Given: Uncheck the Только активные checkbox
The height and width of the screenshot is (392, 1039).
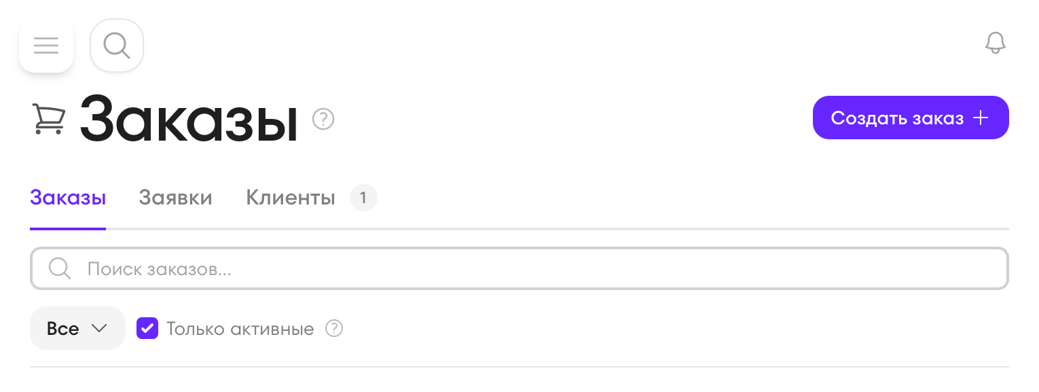Looking at the screenshot, I should [147, 329].
